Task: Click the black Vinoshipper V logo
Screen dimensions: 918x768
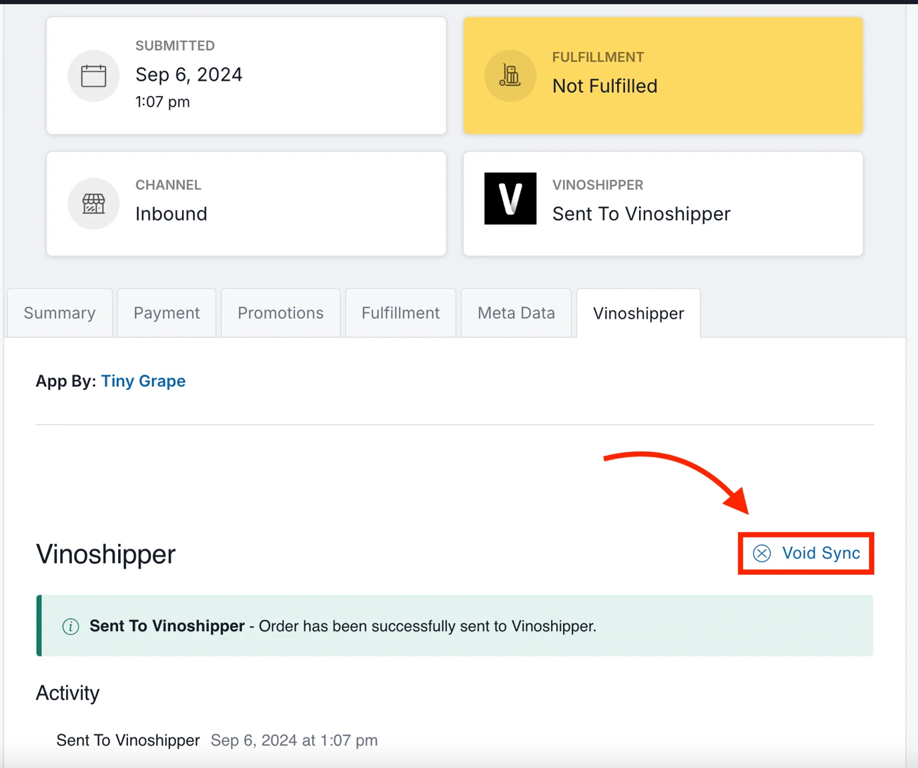Action: (x=510, y=199)
